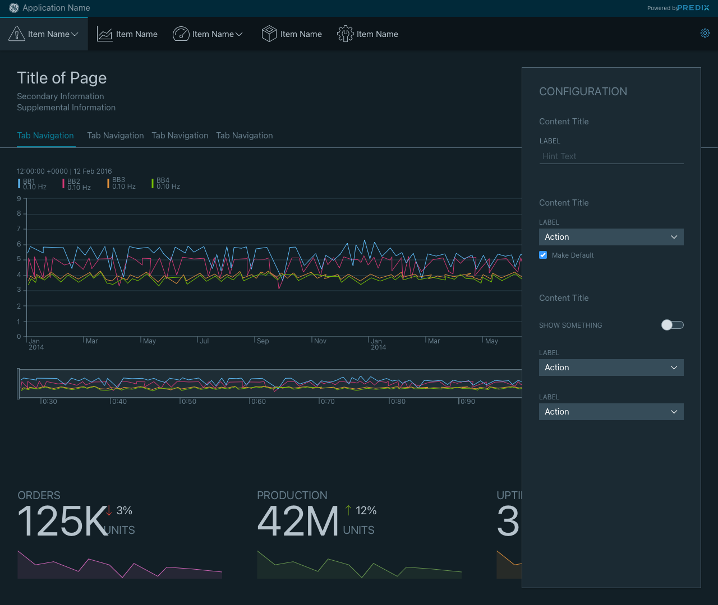The width and height of the screenshot is (718, 605).
Task: Click the Hint Text input field
Action: (x=611, y=156)
